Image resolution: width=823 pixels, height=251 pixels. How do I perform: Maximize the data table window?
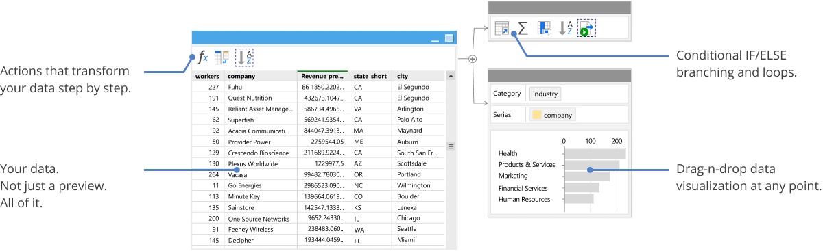(x=449, y=39)
